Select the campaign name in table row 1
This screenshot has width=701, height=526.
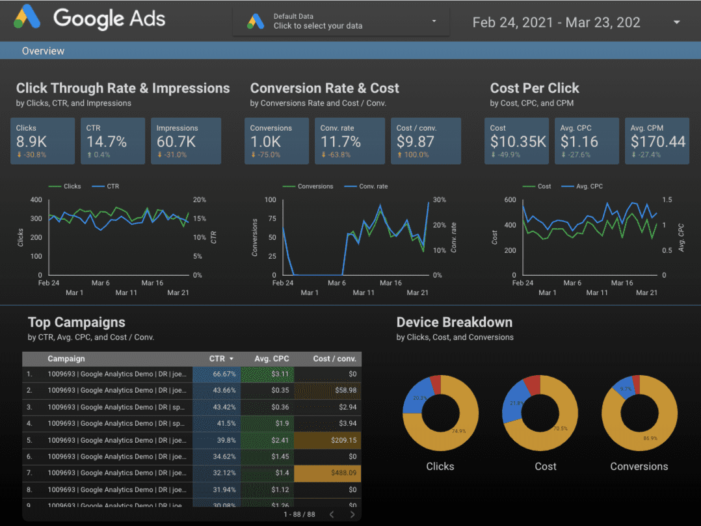point(118,374)
